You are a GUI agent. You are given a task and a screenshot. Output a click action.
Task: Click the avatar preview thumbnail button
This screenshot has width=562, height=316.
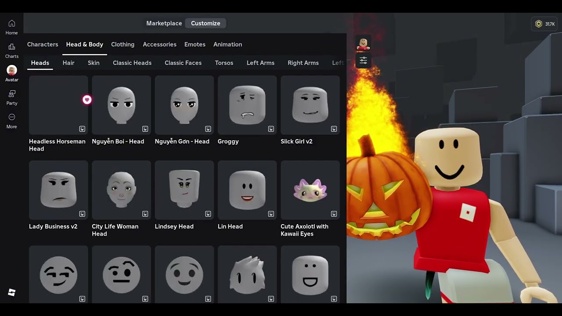(x=363, y=43)
